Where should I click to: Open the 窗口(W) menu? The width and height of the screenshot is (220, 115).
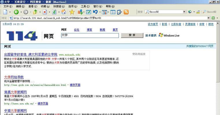pos(98,6)
